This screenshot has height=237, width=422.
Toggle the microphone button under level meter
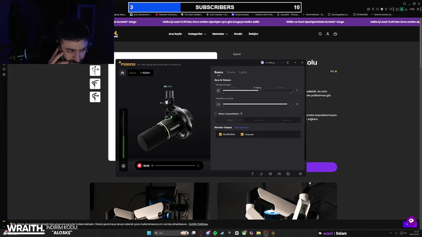point(123,166)
